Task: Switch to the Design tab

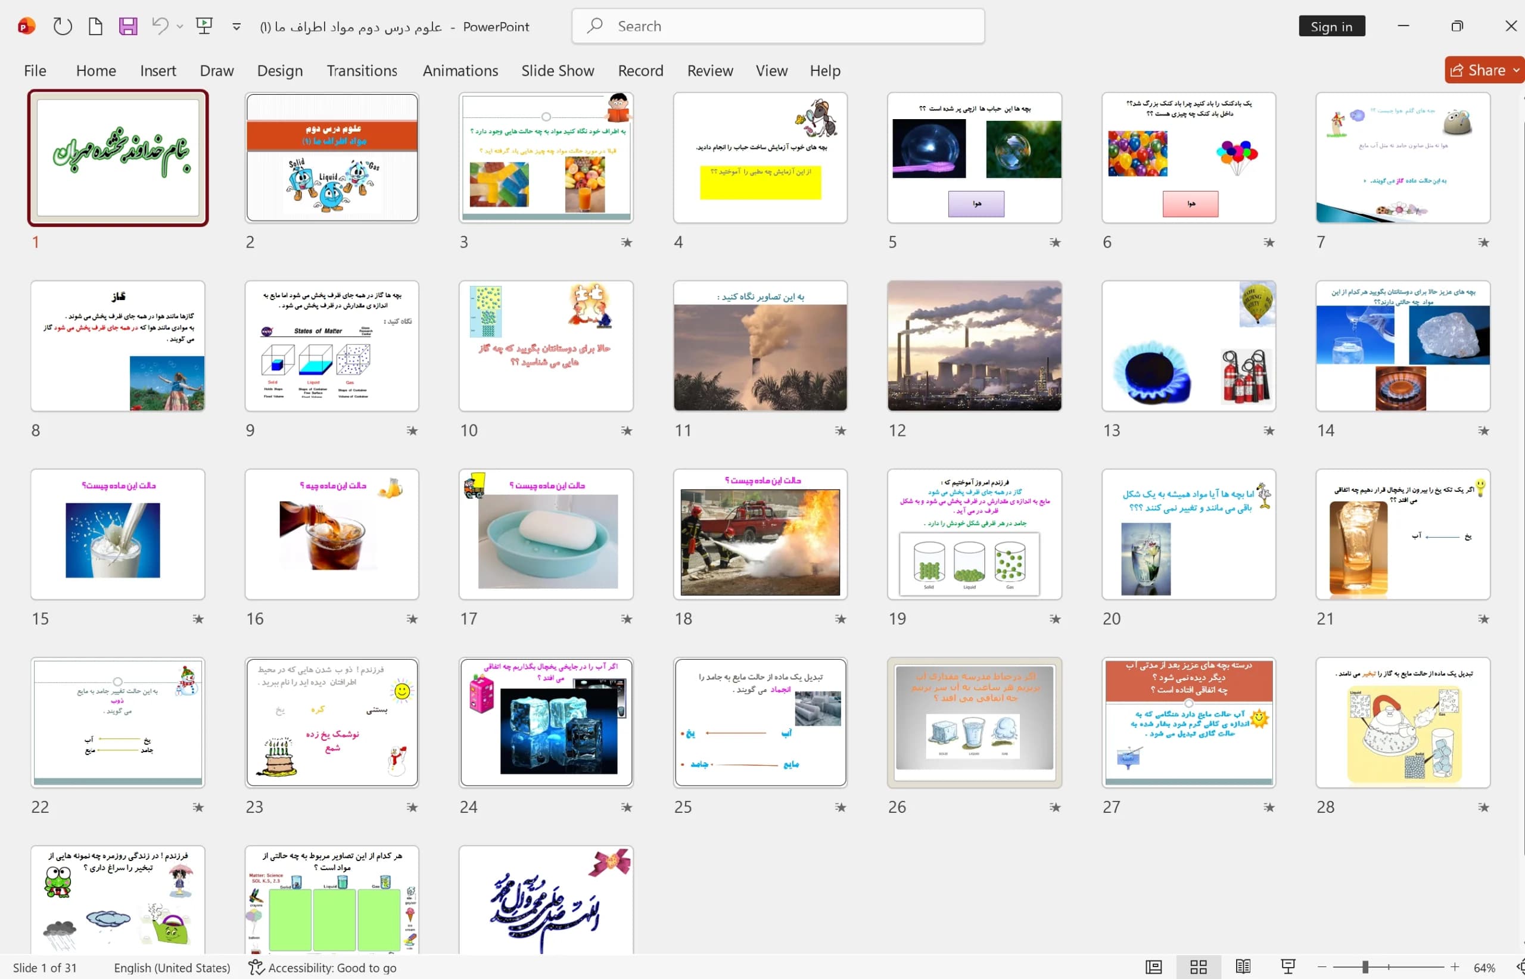Action: [280, 70]
